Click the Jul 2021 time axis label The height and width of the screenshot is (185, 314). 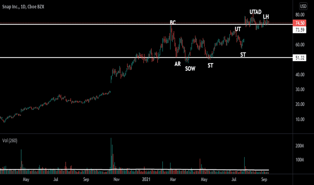[234, 179]
